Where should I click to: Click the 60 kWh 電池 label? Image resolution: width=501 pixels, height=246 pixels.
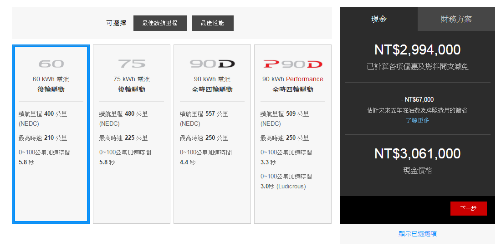point(51,79)
